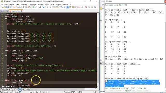Click the Copy toolbar icon
The height and width of the screenshot is (93, 166).
click(x=26, y=7)
